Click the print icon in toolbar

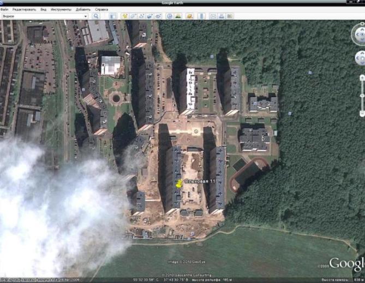222,16
